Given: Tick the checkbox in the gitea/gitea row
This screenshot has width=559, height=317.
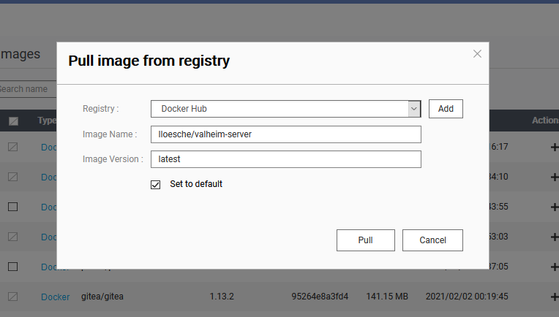Looking at the screenshot, I should (12, 297).
